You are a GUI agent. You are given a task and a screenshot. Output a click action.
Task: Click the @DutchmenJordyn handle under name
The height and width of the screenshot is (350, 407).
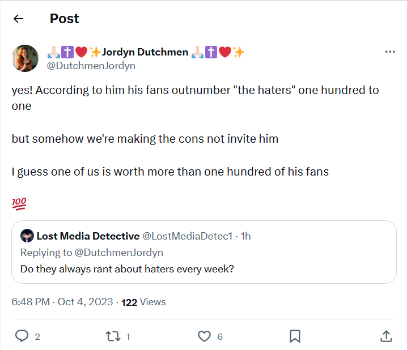click(x=91, y=66)
